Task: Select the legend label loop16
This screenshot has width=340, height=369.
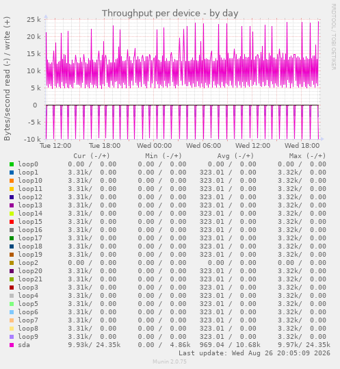Action: (x=30, y=230)
